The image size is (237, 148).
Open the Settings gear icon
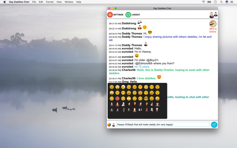coord(110,15)
